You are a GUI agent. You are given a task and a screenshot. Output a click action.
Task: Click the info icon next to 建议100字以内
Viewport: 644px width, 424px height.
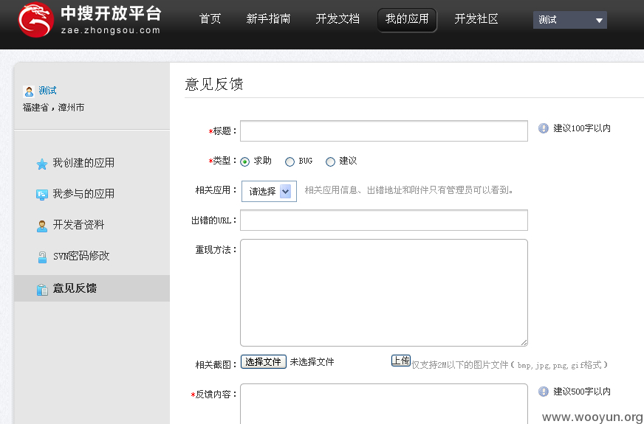click(x=544, y=128)
